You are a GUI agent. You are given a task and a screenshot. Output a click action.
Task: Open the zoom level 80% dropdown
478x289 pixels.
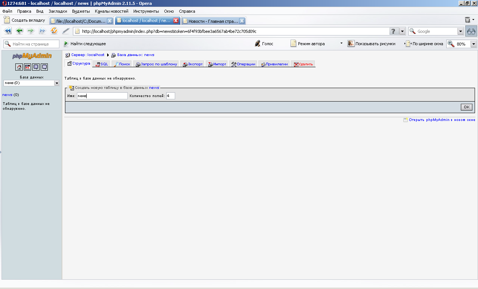point(474,44)
